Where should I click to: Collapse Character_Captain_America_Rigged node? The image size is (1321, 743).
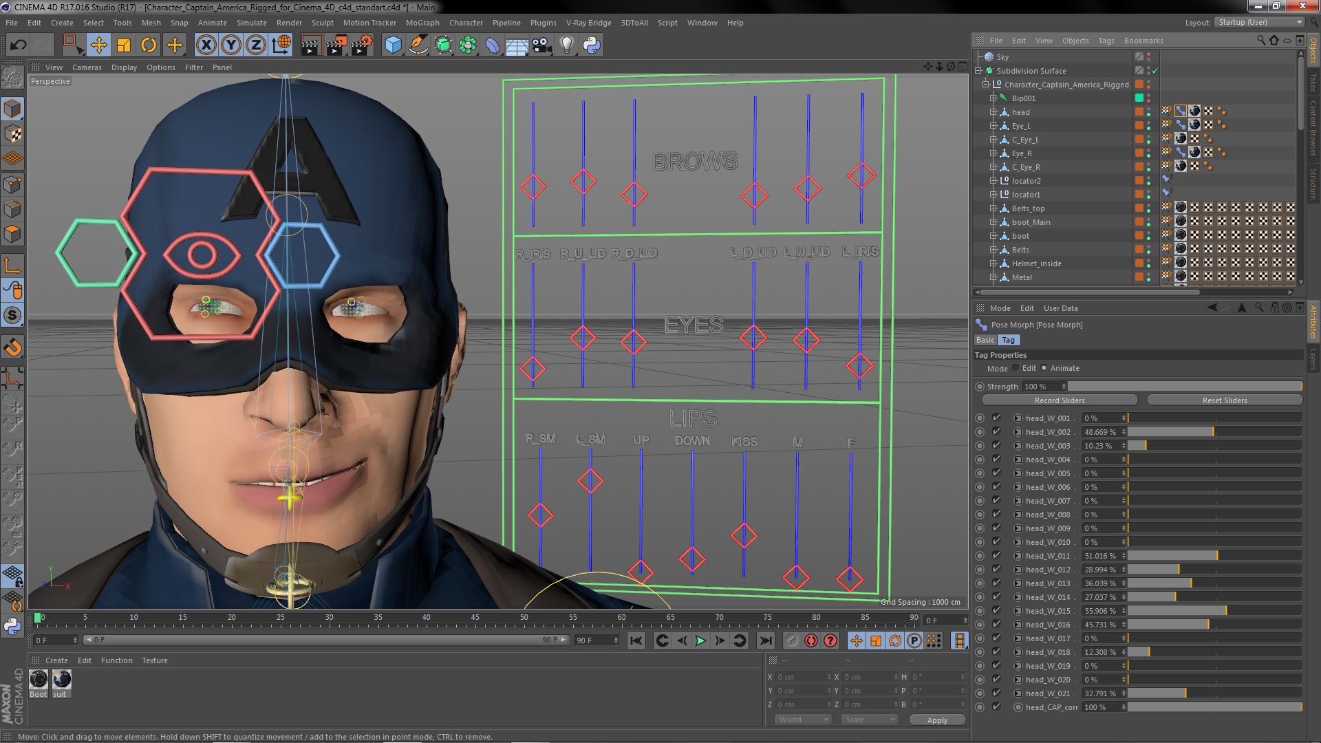point(986,85)
